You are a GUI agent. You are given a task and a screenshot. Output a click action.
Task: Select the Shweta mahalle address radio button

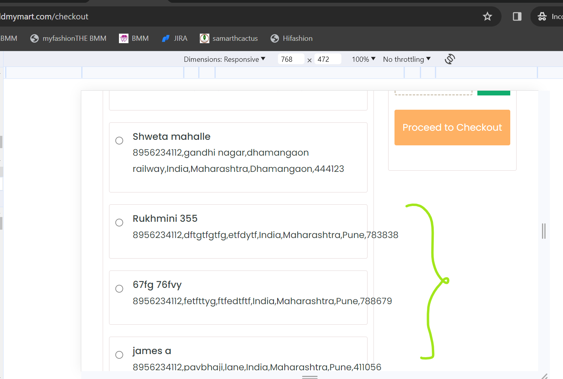coord(119,141)
